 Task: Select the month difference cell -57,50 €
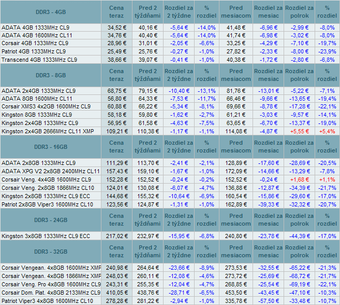268,301
